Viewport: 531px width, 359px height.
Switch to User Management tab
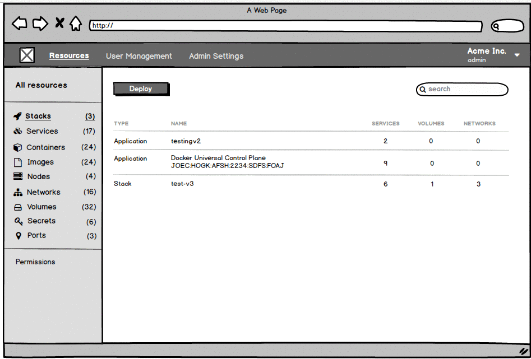click(139, 56)
